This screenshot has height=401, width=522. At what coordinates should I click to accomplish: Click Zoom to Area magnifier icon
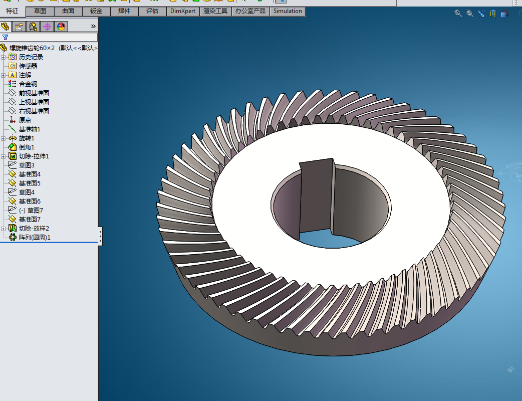[470, 14]
